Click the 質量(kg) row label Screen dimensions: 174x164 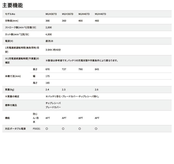(x=10, y=90)
